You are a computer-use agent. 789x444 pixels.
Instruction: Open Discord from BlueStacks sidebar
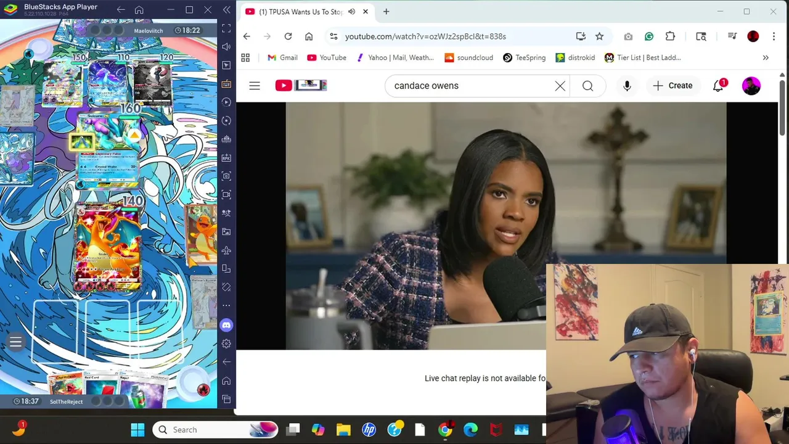[x=226, y=325]
